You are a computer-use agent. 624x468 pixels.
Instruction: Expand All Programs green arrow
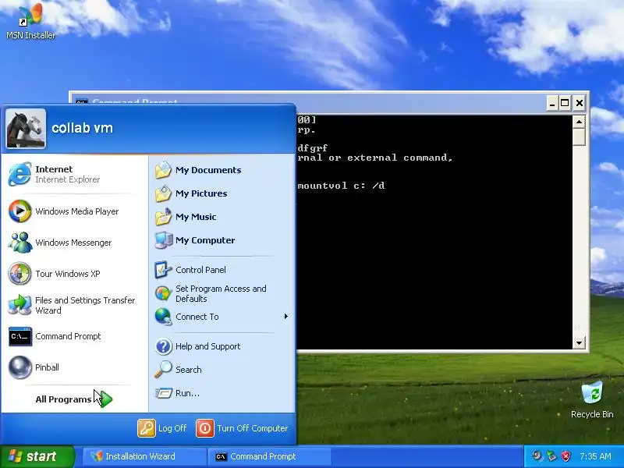click(x=105, y=399)
